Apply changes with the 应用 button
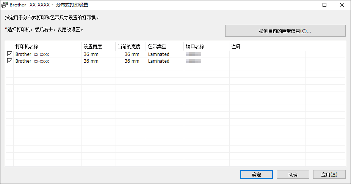This screenshot has height=184, width=351. coord(329,175)
